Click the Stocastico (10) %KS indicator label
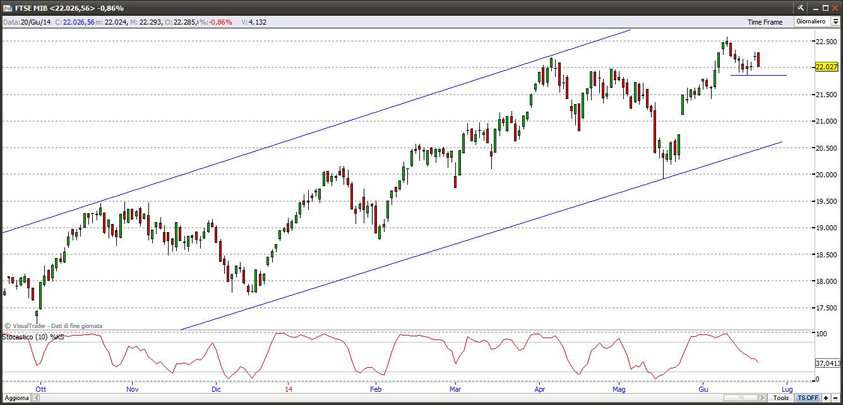 (33, 337)
